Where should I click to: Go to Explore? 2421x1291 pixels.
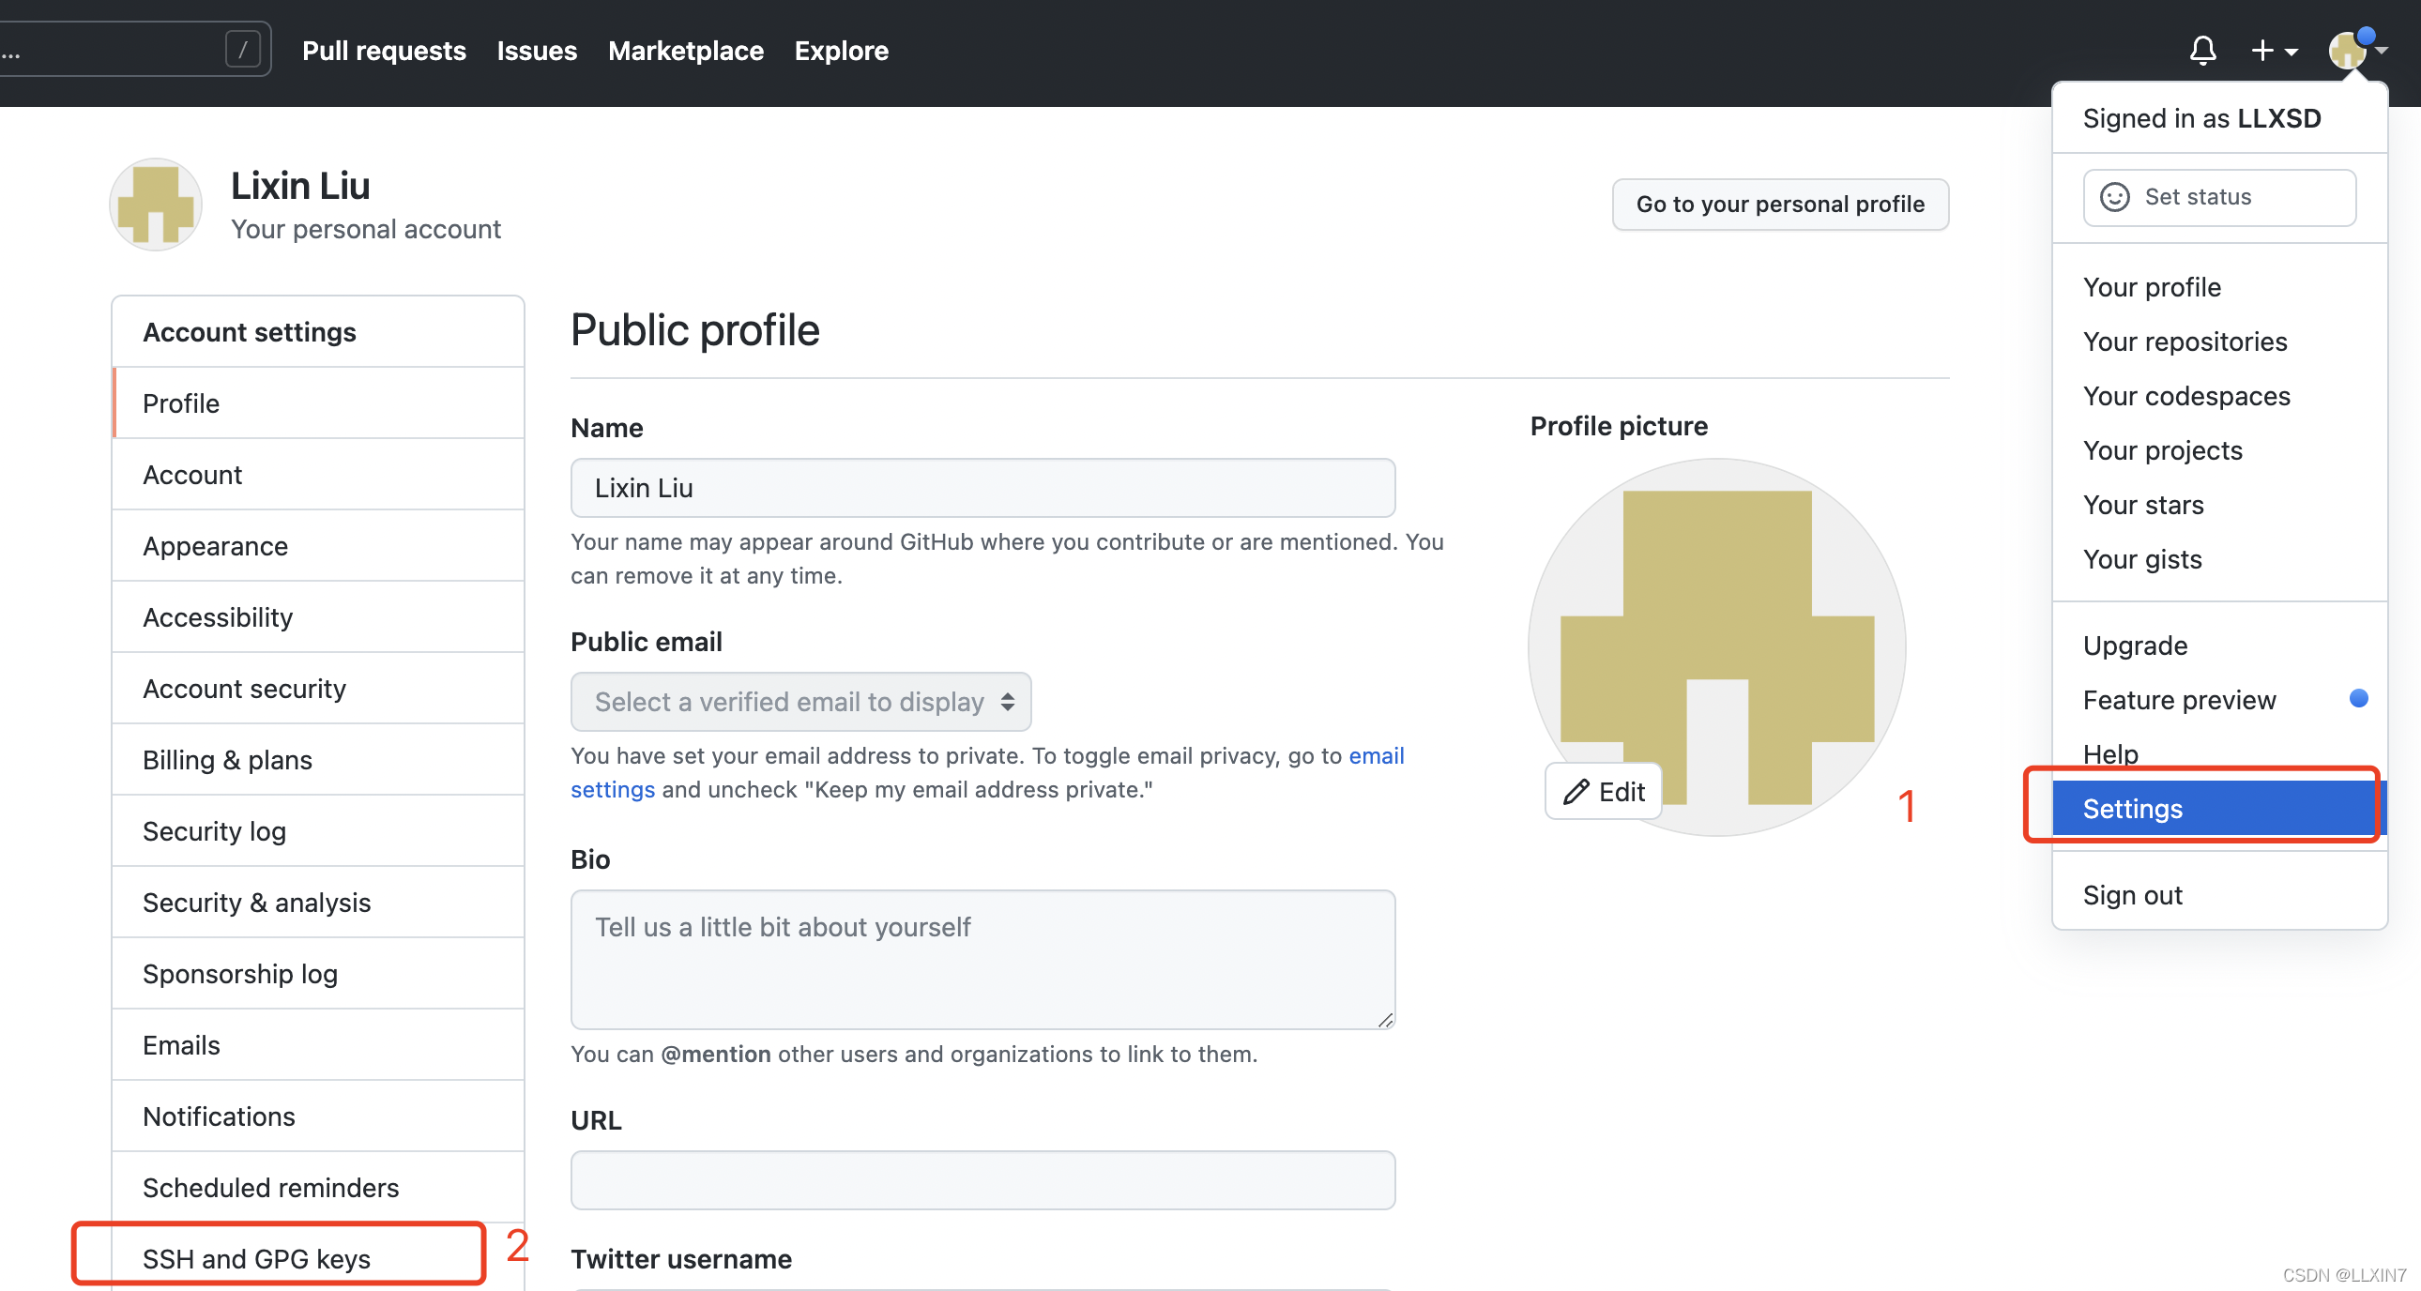click(x=841, y=51)
